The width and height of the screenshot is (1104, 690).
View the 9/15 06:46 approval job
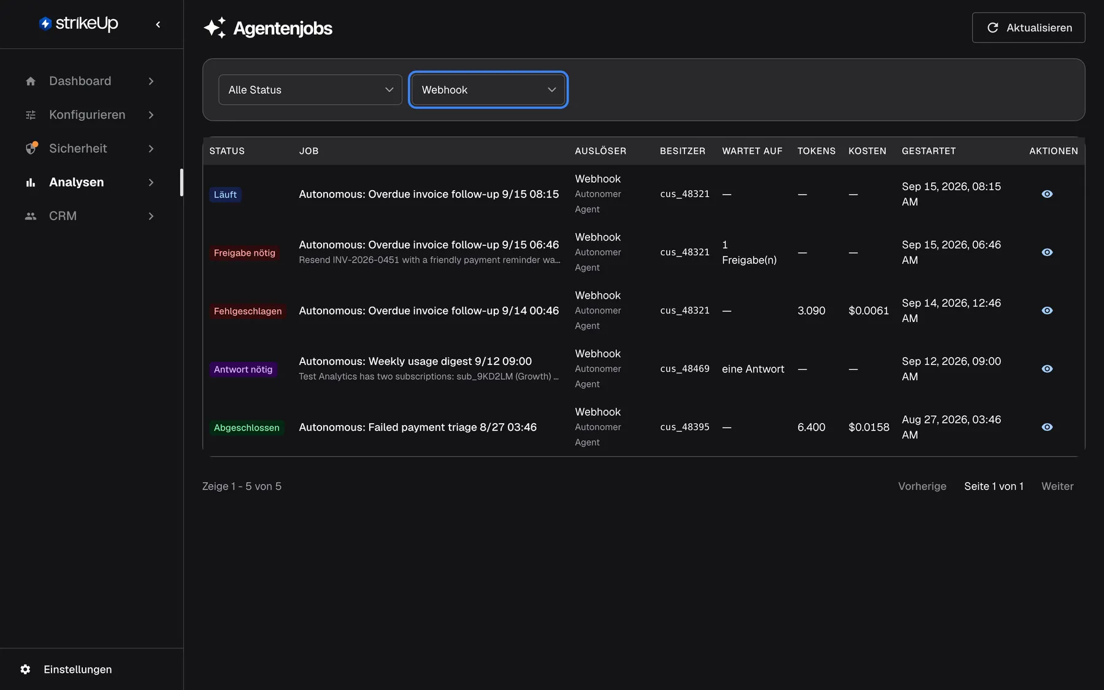point(1047,252)
